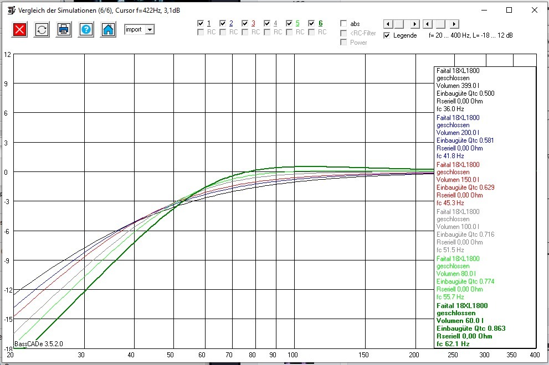Viewport: 549px width, 365px height.
Task: Click the red X close toolbar icon
Action: (19, 30)
